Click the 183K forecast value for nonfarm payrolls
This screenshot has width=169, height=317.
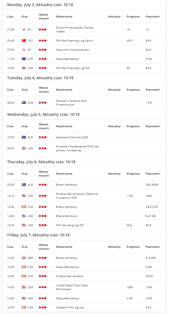(x=130, y=287)
